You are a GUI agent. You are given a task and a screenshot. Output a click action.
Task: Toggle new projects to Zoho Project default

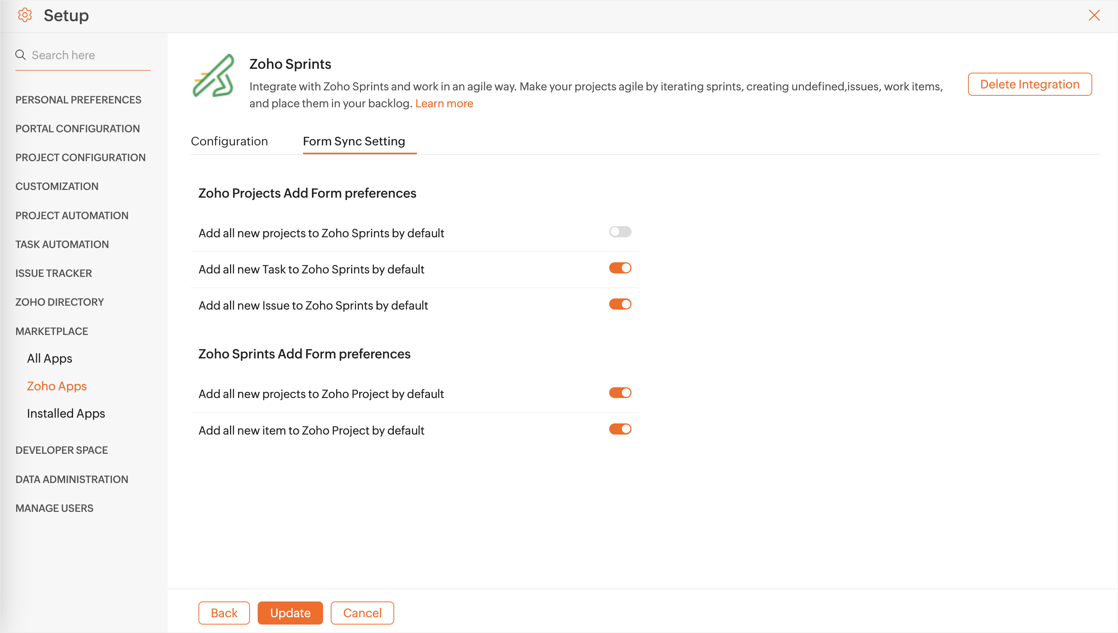point(620,393)
